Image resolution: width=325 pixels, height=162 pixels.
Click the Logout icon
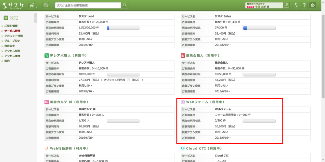coord(286,5)
